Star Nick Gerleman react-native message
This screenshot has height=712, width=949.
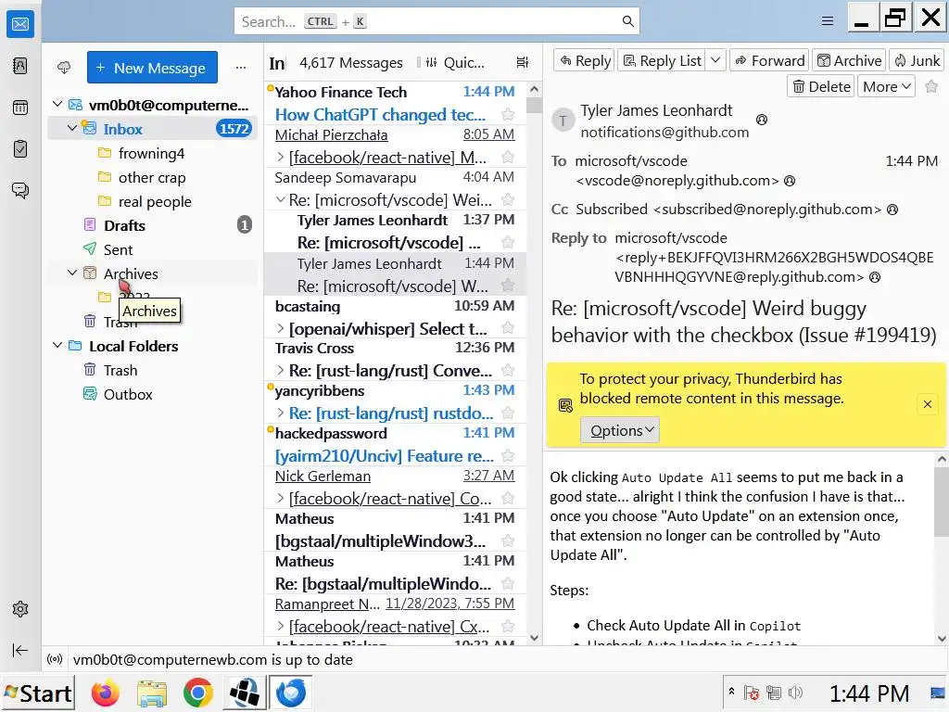tap(509, 498)
